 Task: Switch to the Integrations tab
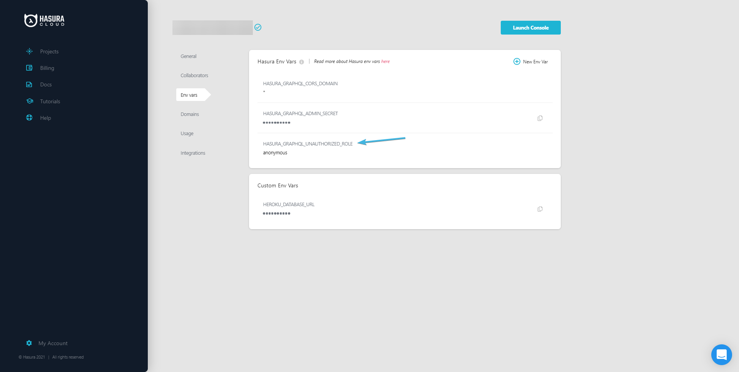coord(193,153)
